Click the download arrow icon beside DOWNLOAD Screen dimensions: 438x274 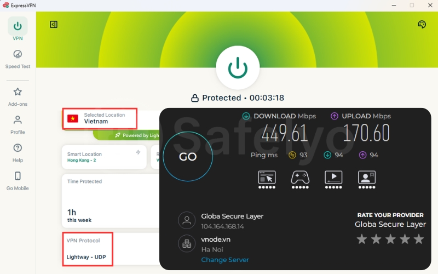point(246,116)
